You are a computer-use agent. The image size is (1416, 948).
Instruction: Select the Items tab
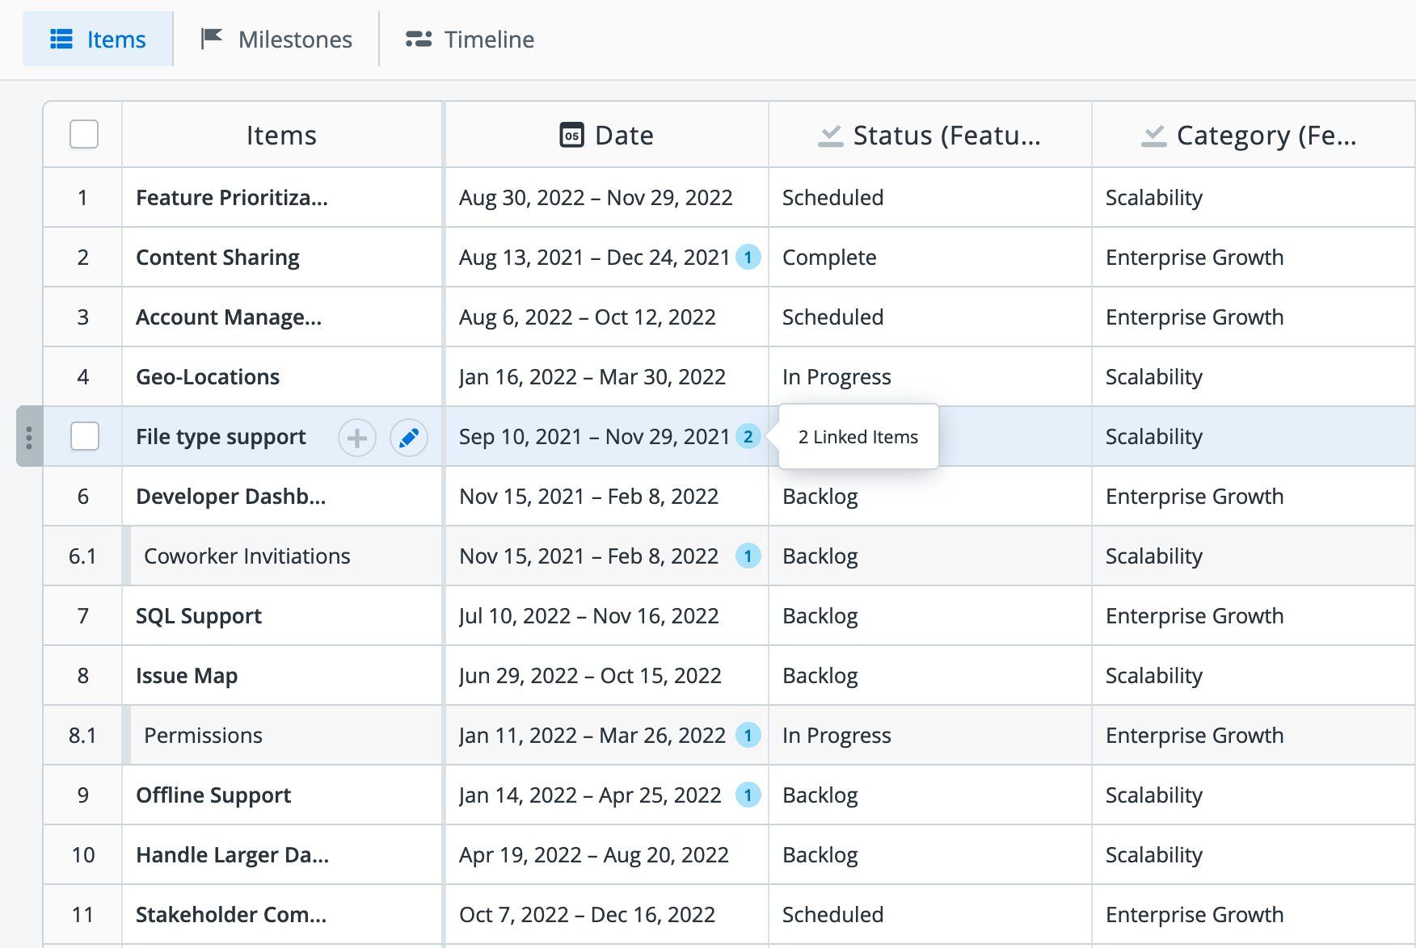(x=98, y=40)
